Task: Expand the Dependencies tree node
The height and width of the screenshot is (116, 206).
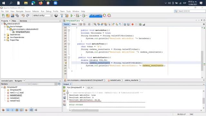Action: tap(5, 34)
